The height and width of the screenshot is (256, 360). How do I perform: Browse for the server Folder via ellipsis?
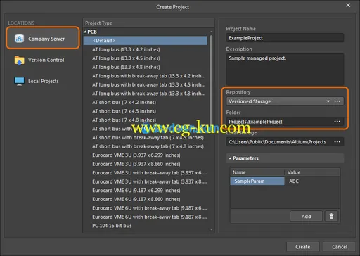pyautogui.click(x=337, y=122)
